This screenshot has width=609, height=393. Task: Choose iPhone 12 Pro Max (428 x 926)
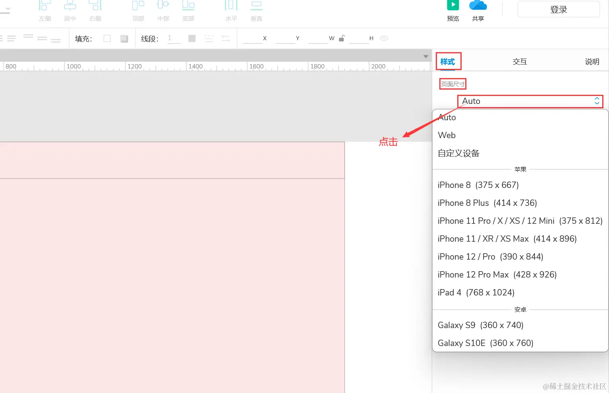pyautogui.click(x=520, y=275)
